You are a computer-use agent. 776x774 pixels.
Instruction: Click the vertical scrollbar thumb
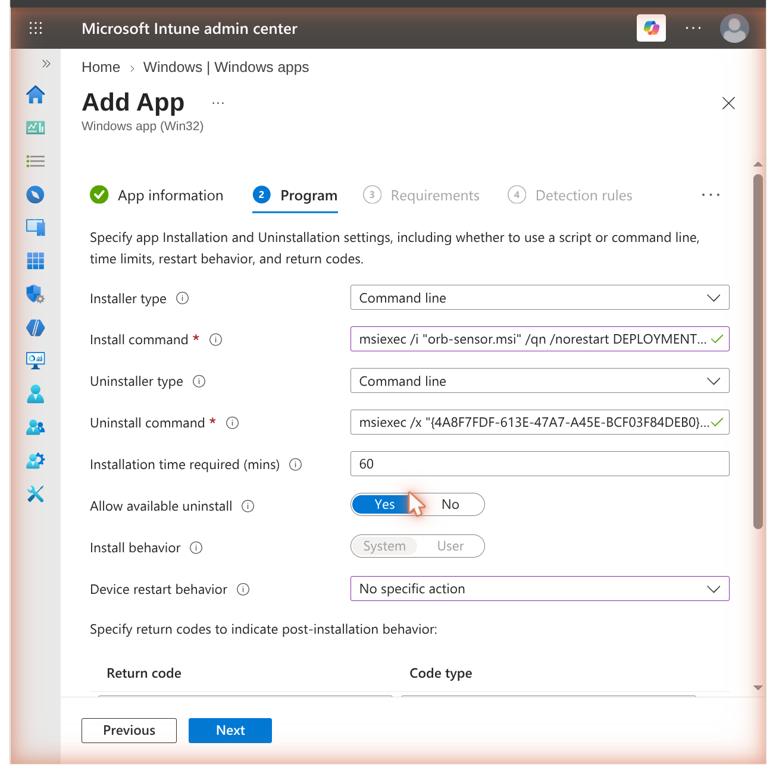click(x=758, y=351)
